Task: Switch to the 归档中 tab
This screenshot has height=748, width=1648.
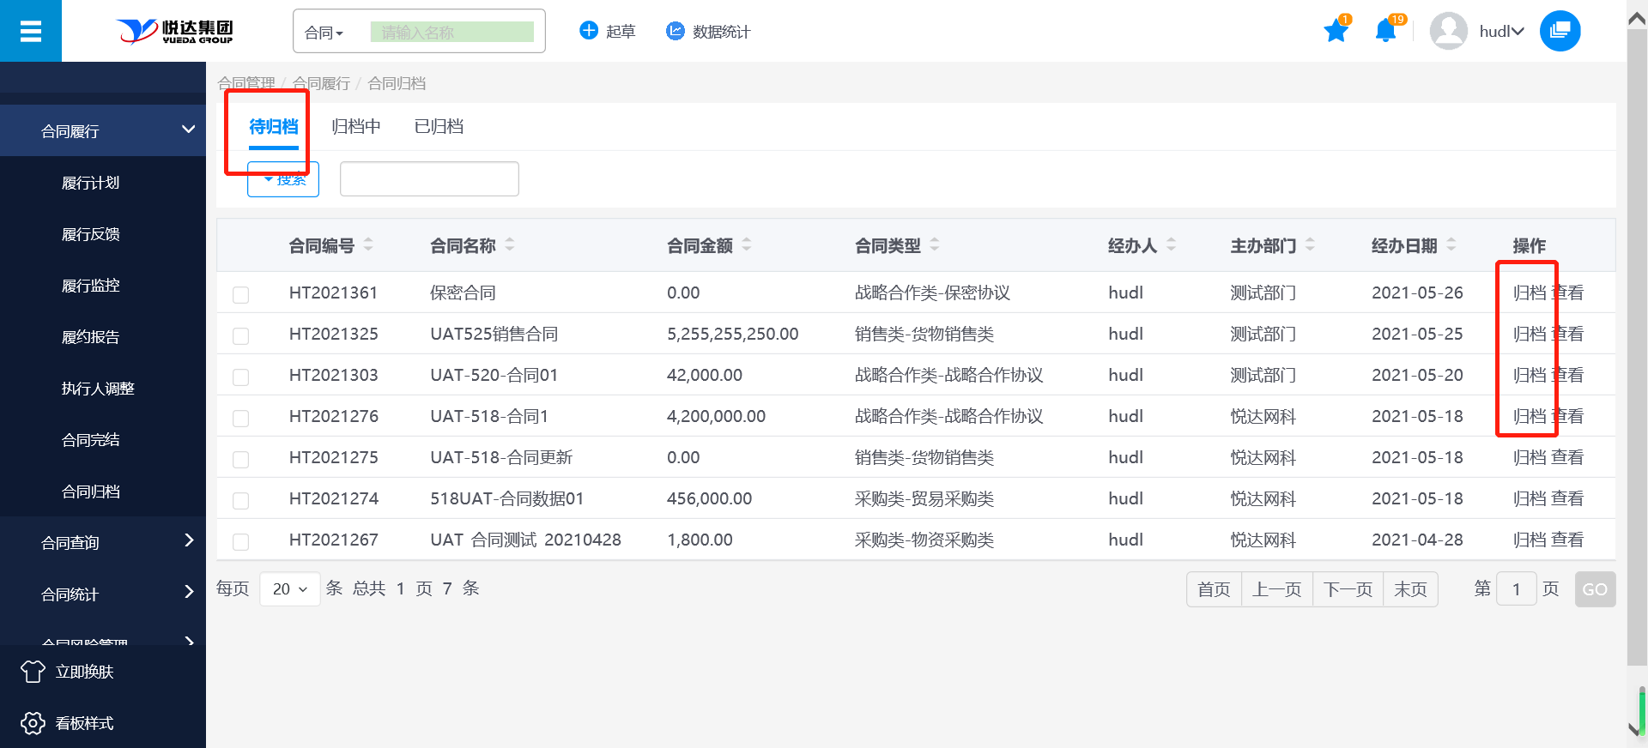Action: [x=355, y=127]
